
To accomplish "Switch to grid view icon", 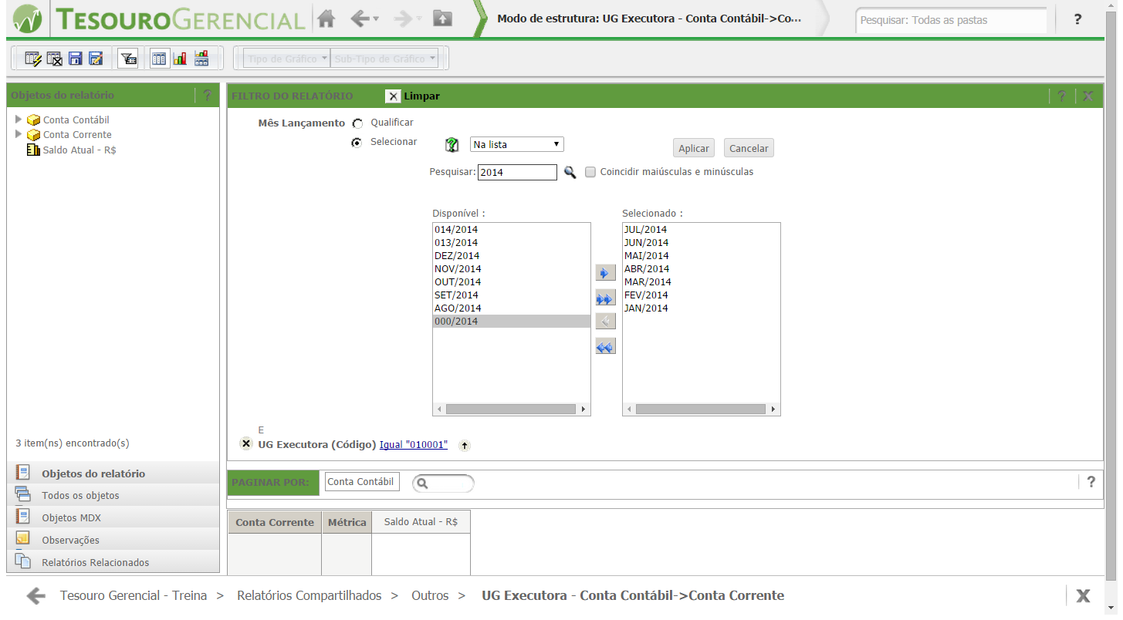I will (x=159, y=59).
